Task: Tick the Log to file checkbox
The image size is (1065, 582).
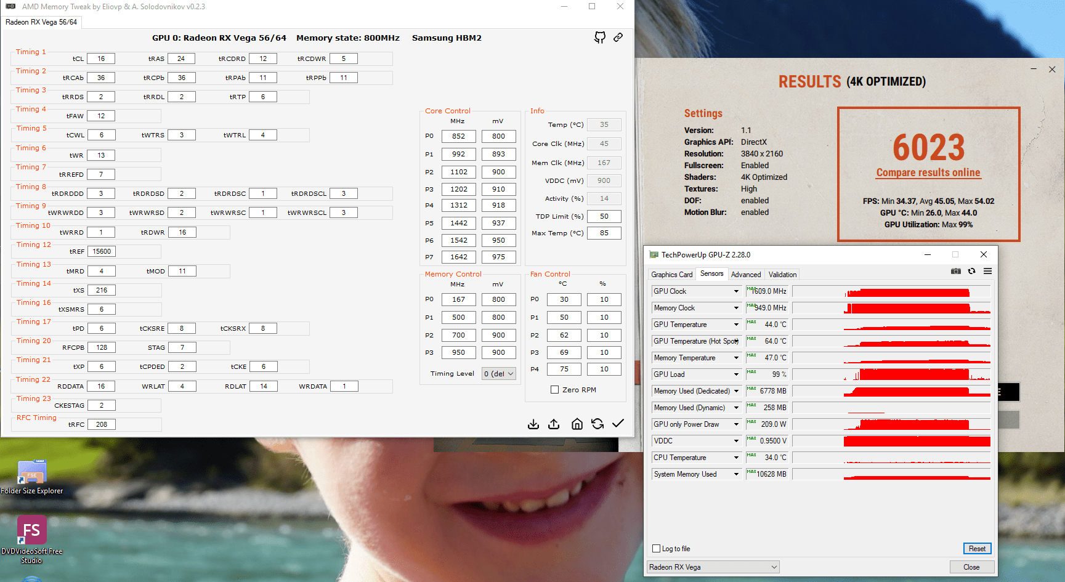Action: tap(657, 549)
